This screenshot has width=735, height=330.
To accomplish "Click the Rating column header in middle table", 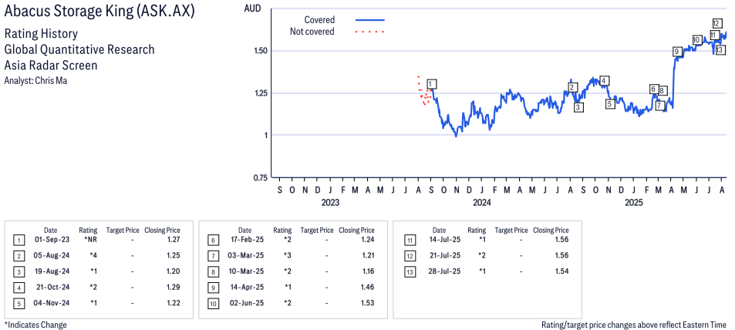I will coord(282,231).
